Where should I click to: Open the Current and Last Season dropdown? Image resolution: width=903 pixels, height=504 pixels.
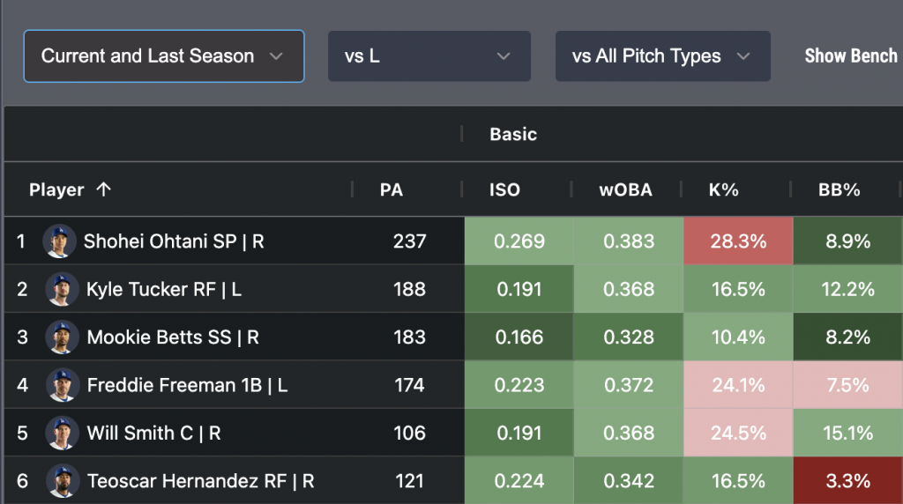(164, 56)
